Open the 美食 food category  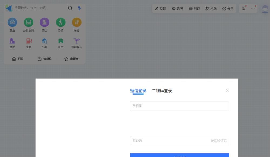(x=77, y=22)
